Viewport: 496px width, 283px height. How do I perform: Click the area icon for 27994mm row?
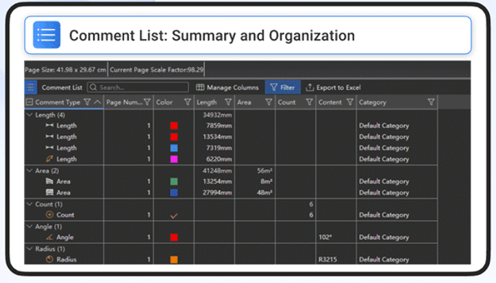point(49,192)
